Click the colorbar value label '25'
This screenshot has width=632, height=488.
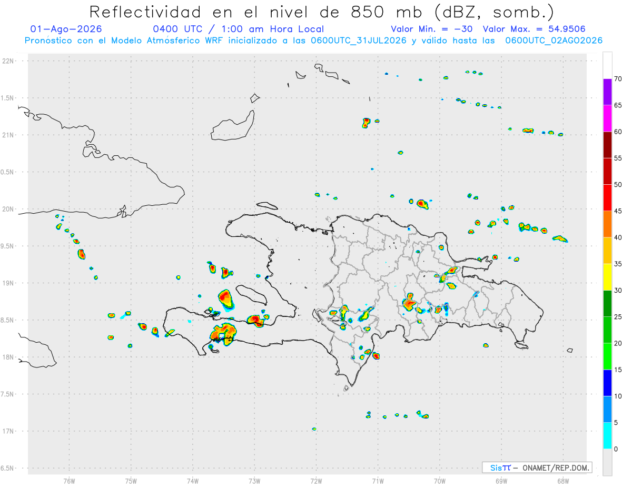click(618, 316)
